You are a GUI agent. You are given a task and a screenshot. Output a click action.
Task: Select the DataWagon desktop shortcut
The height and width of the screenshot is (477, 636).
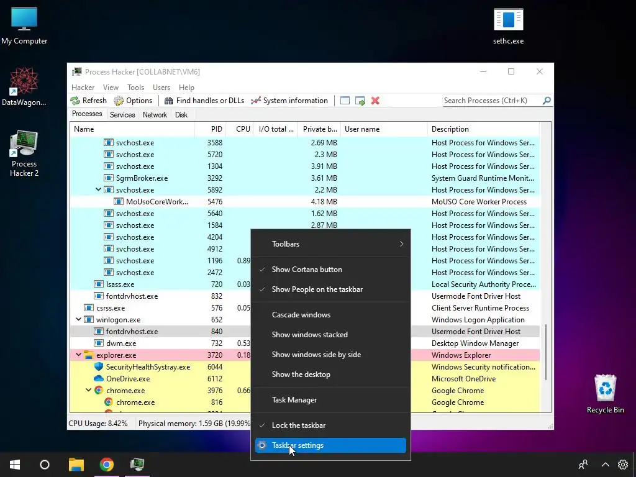24,87
